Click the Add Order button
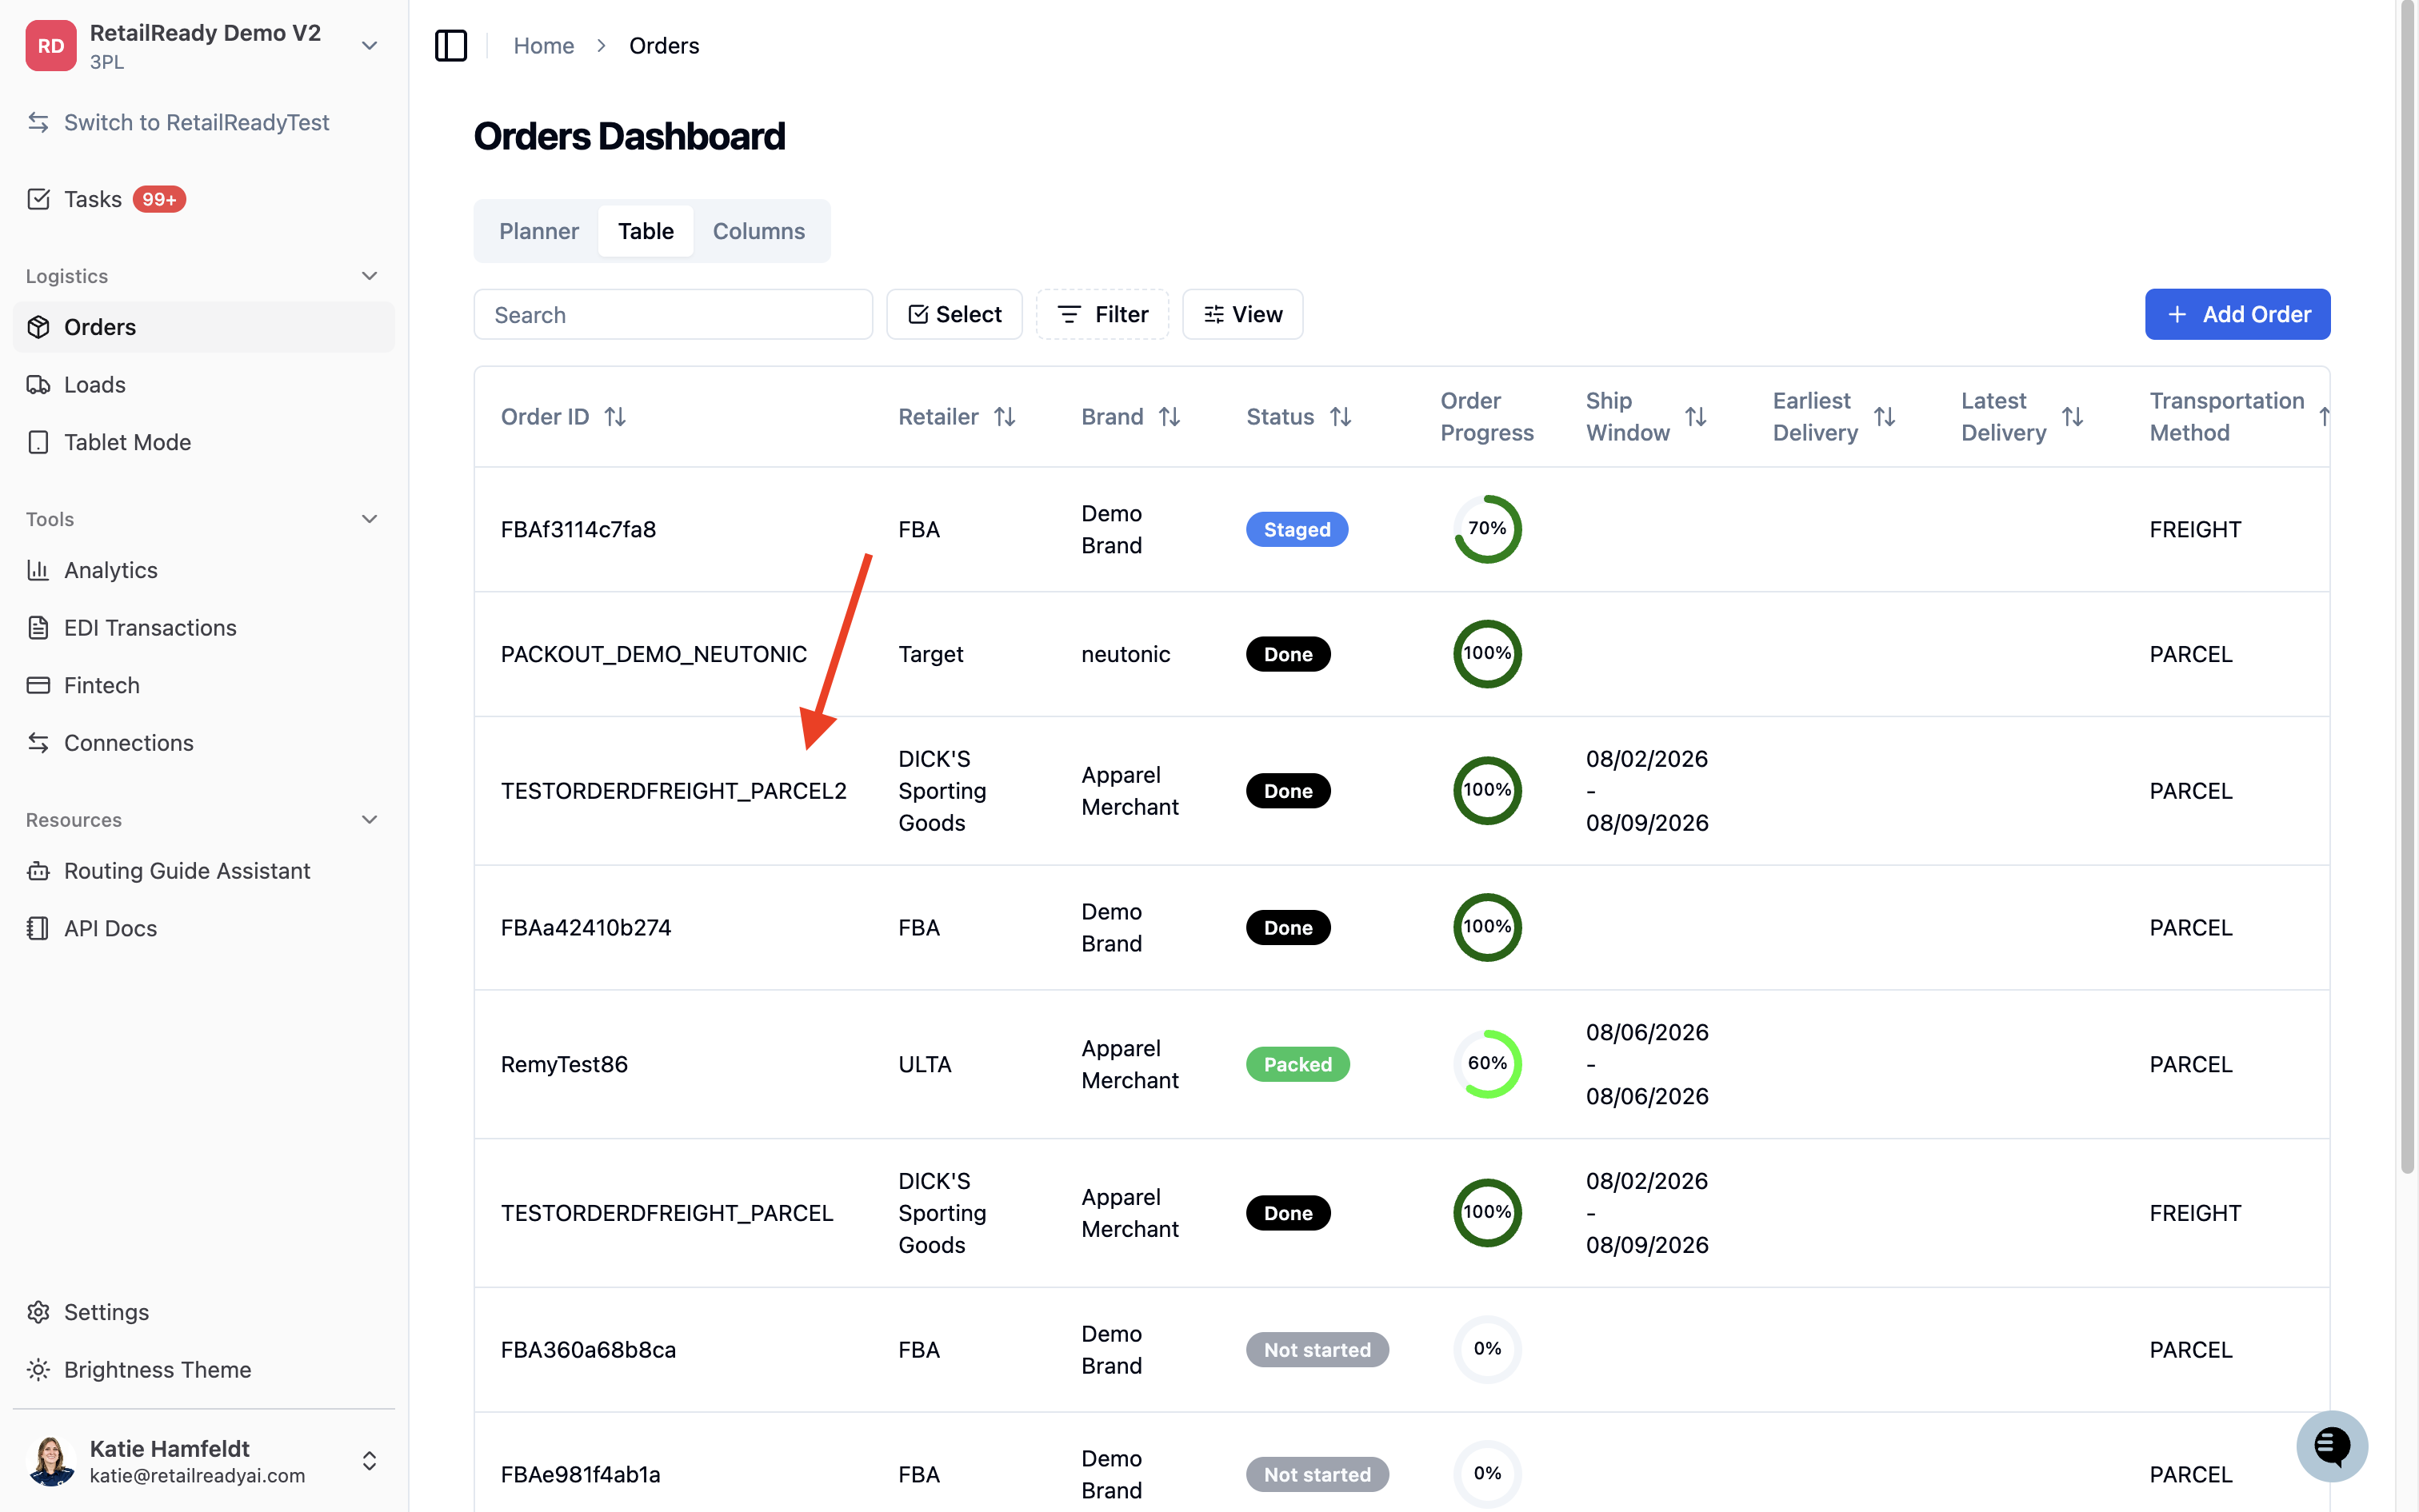The height and width of the screenshot is (1512, 2419). pyautogui.click(x=2237, y=314)
